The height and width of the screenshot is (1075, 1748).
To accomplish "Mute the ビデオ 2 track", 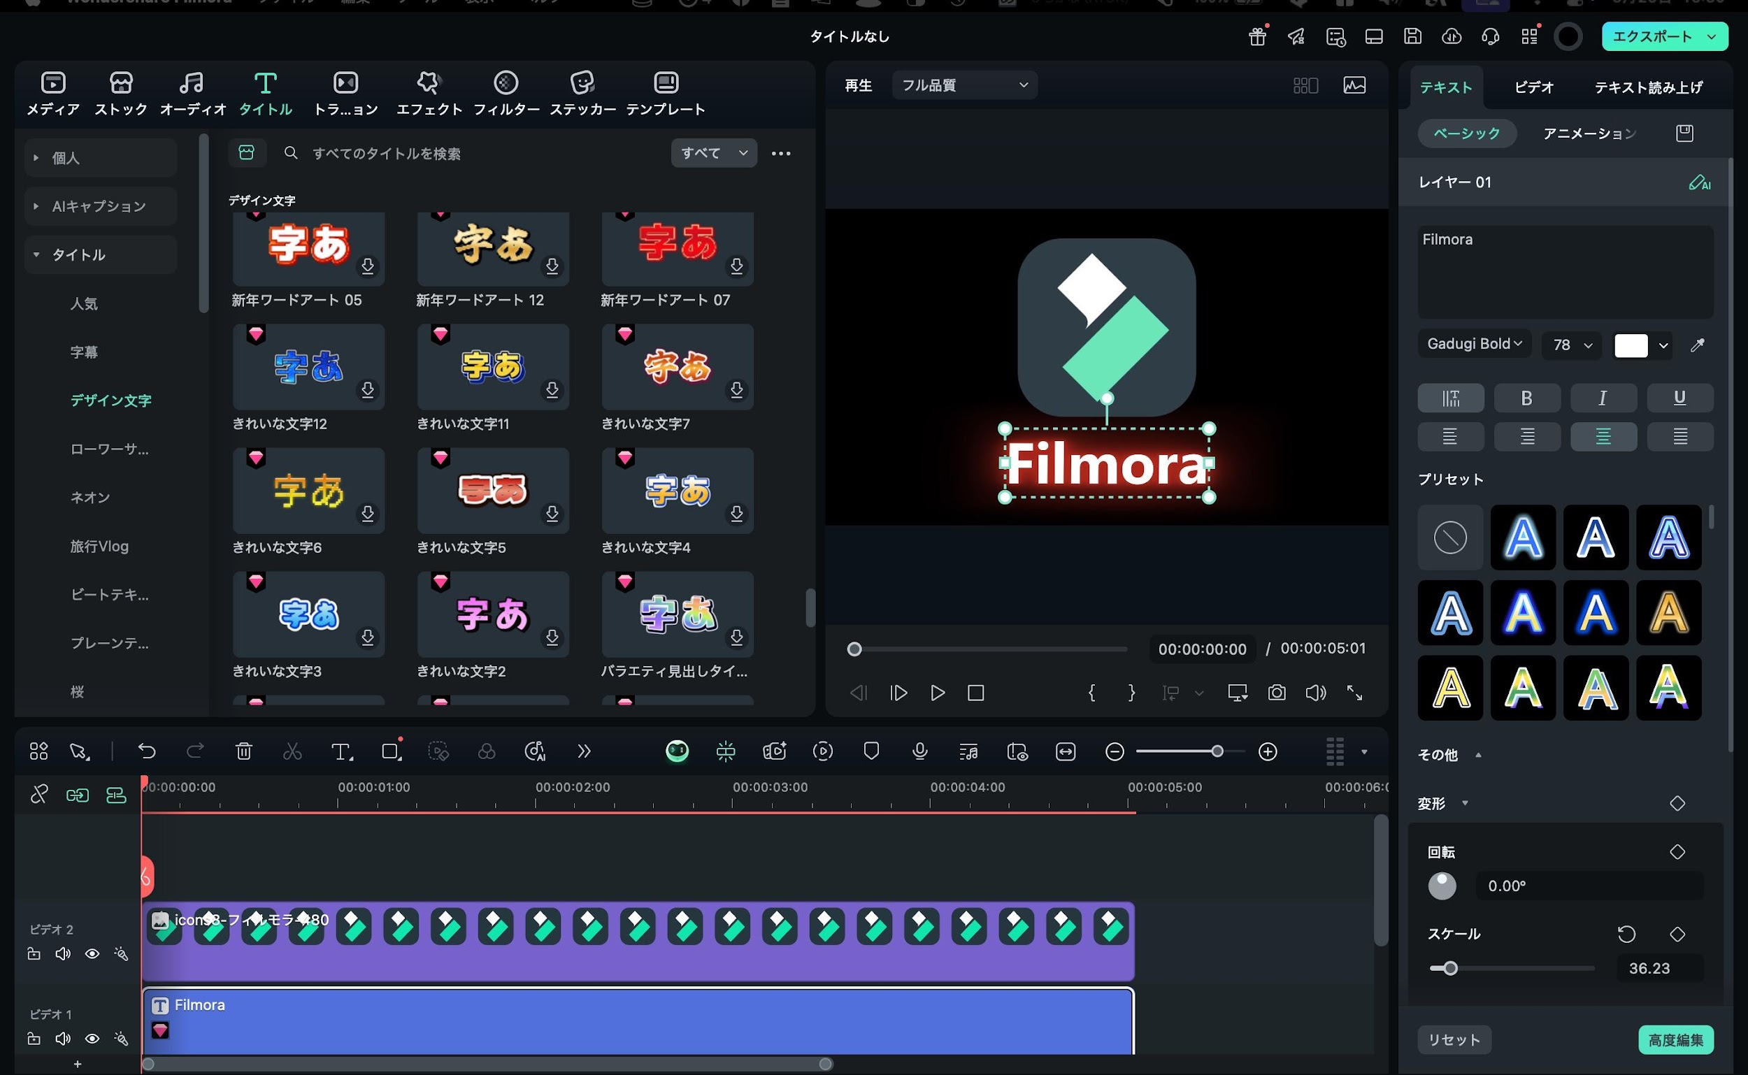I will (x=63, y=953).
